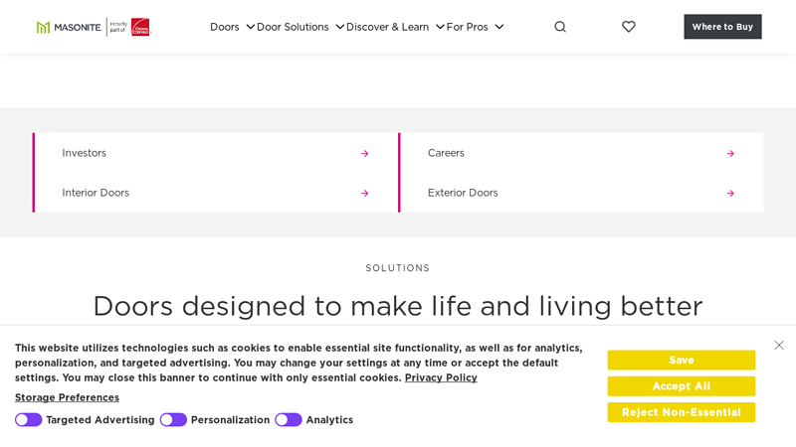Open the Privacy Policy link
Screen dimensions: 796x447
pos(441,377)
